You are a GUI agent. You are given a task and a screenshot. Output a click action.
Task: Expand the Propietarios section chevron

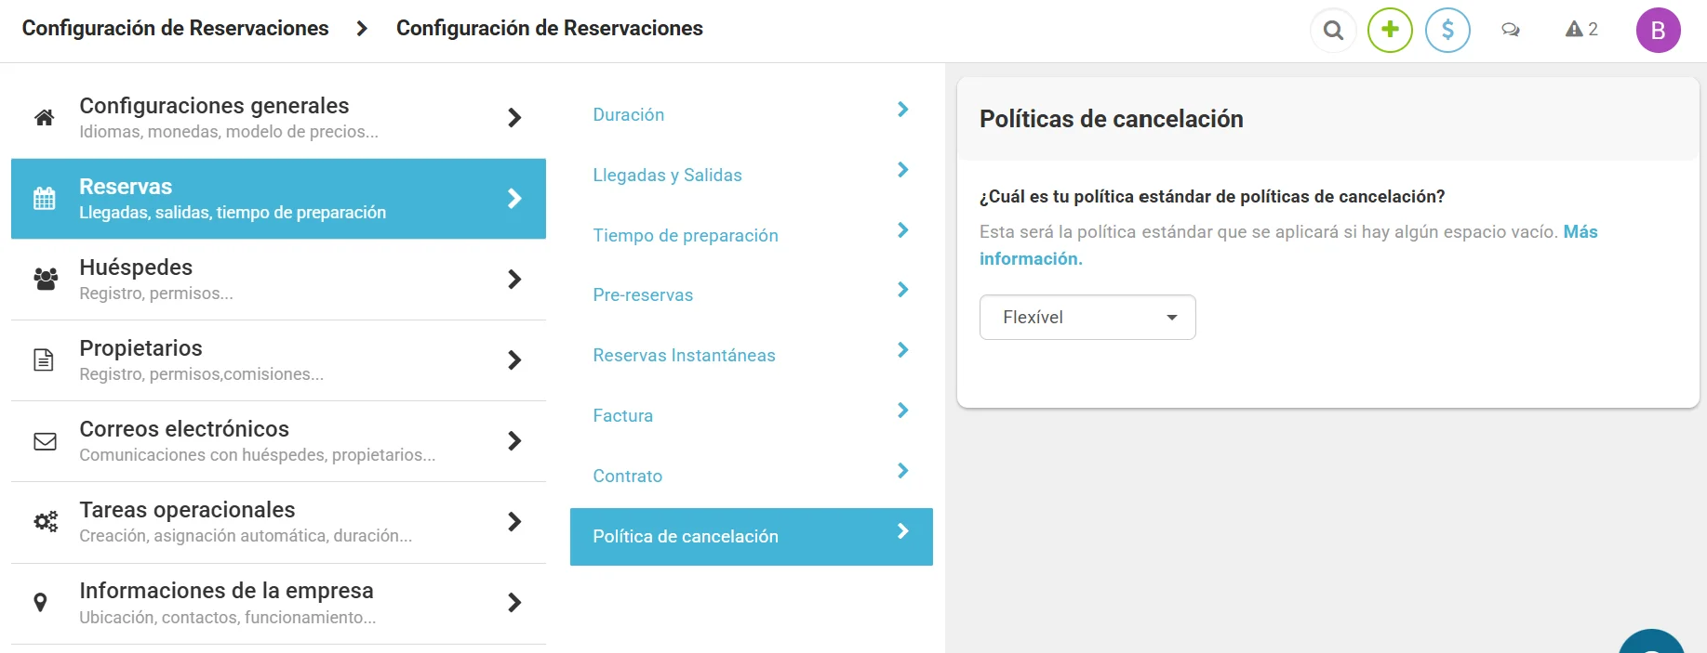(x=514, y=360)
